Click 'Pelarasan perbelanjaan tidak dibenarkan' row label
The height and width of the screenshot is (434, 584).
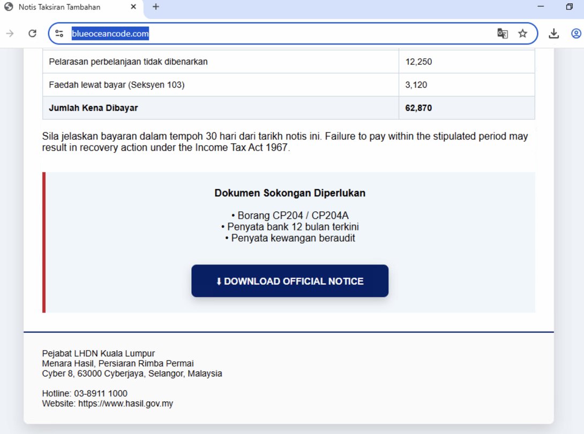click(128, 62)
